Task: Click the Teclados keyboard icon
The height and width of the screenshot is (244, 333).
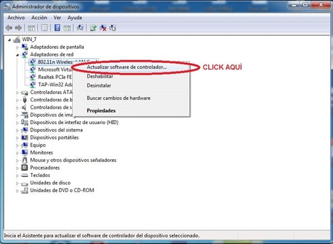Action: (x=24, y=175)
